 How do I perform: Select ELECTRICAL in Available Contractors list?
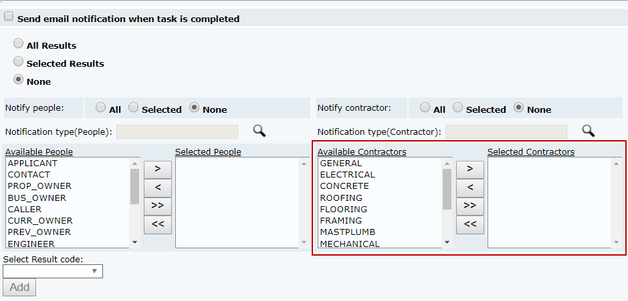[x=348, y=175]
